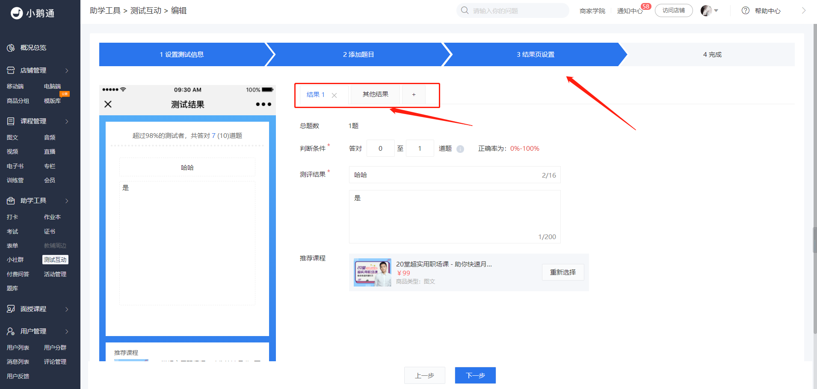Go to step 2 添加题目

tap(358, 54)
